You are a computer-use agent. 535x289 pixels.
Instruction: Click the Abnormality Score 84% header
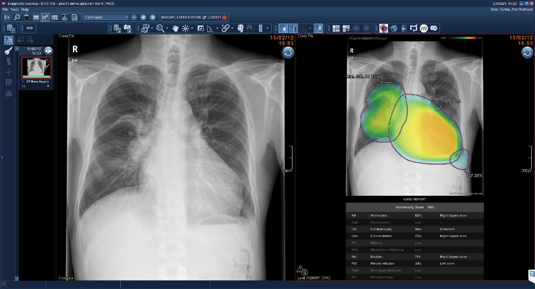pos(415,207)
